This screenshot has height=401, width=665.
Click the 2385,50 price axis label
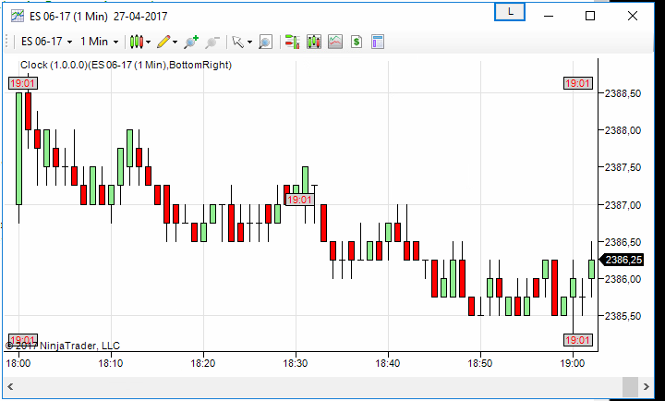click(623, 316)
